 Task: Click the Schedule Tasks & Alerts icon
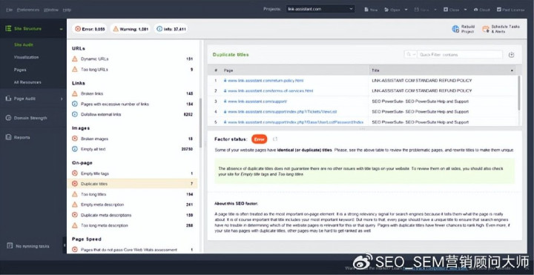pos(486,29)
